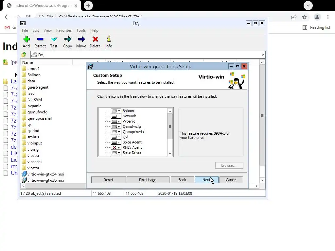Image resolution: width=335 pixels, height=251 pixels.
Task: Click the Chrome share page icon
Action: point(294,17)
